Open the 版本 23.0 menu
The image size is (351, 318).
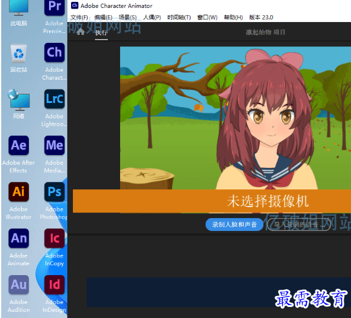261,17
